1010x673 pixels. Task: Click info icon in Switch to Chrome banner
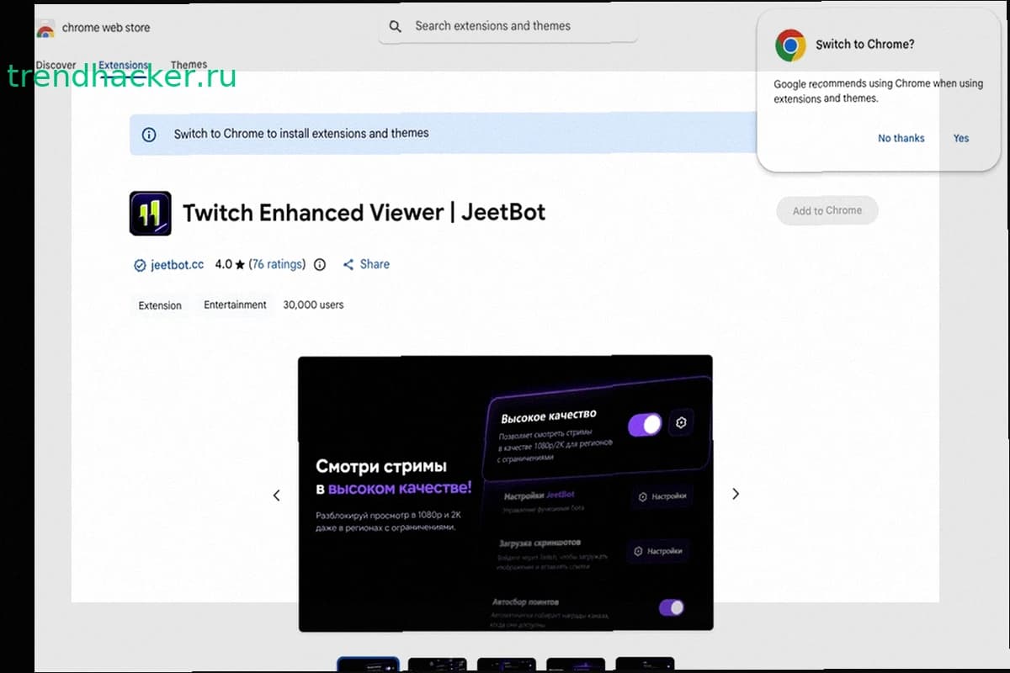coord(149,135)
